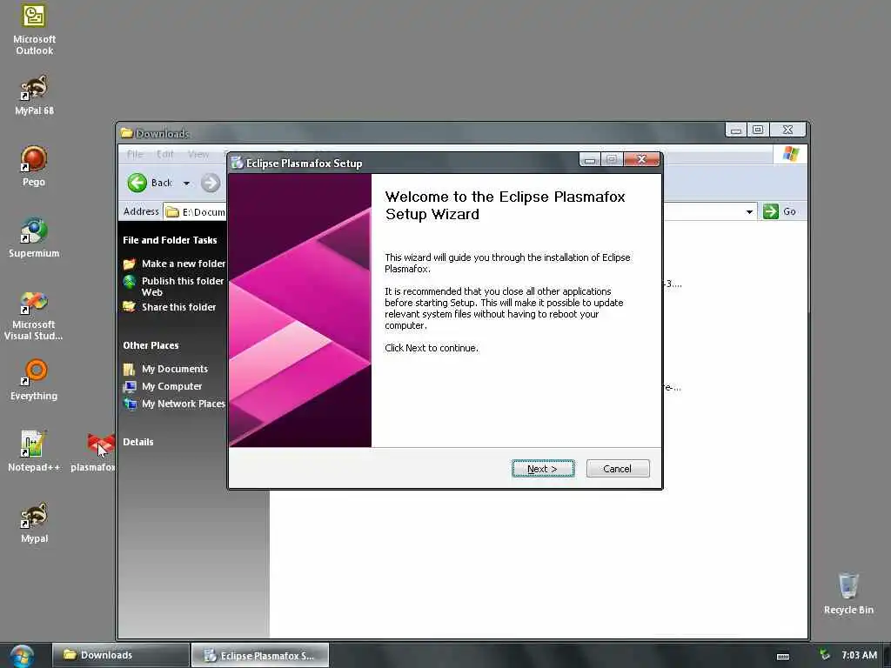Close the Downloads window
This screenshot has width=891, height=668.
coord(787,130)
